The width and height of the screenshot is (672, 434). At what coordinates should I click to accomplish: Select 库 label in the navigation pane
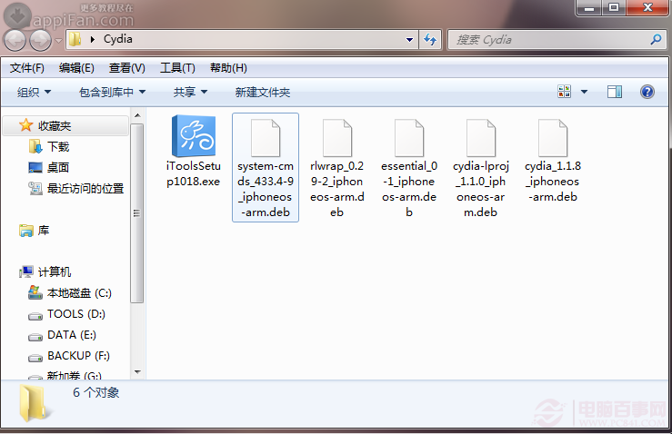point(44,231)
